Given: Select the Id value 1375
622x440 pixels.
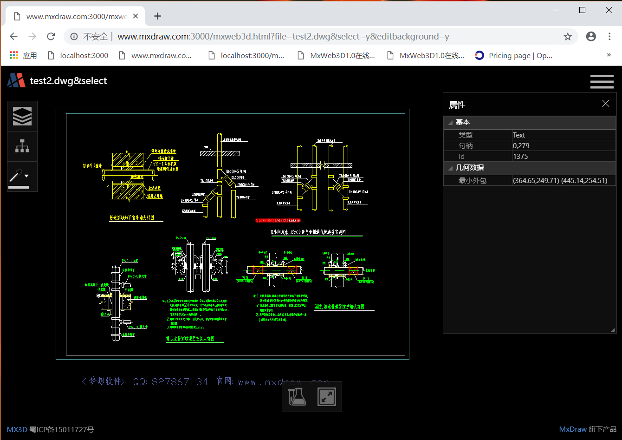Looking at the screenshot, I should (564, 156).
